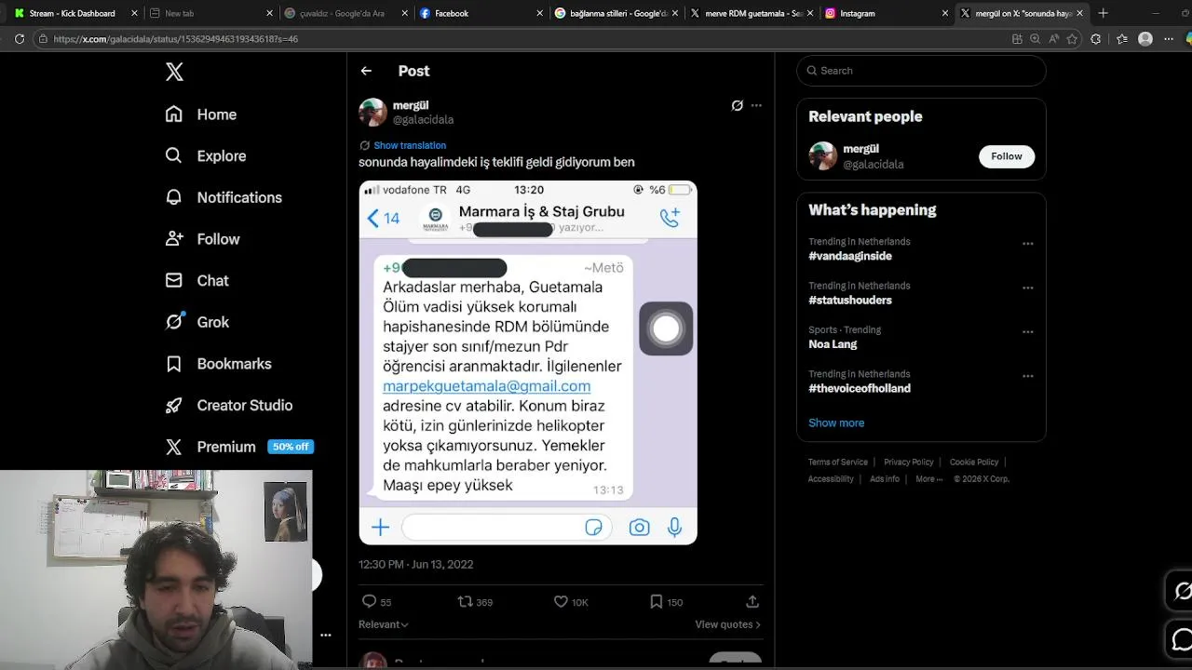Open read aloud icon in address bar

click(x=1053, y=39)
